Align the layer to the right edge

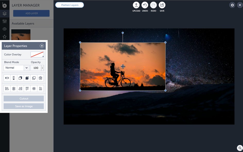click(x=20, y=89)
